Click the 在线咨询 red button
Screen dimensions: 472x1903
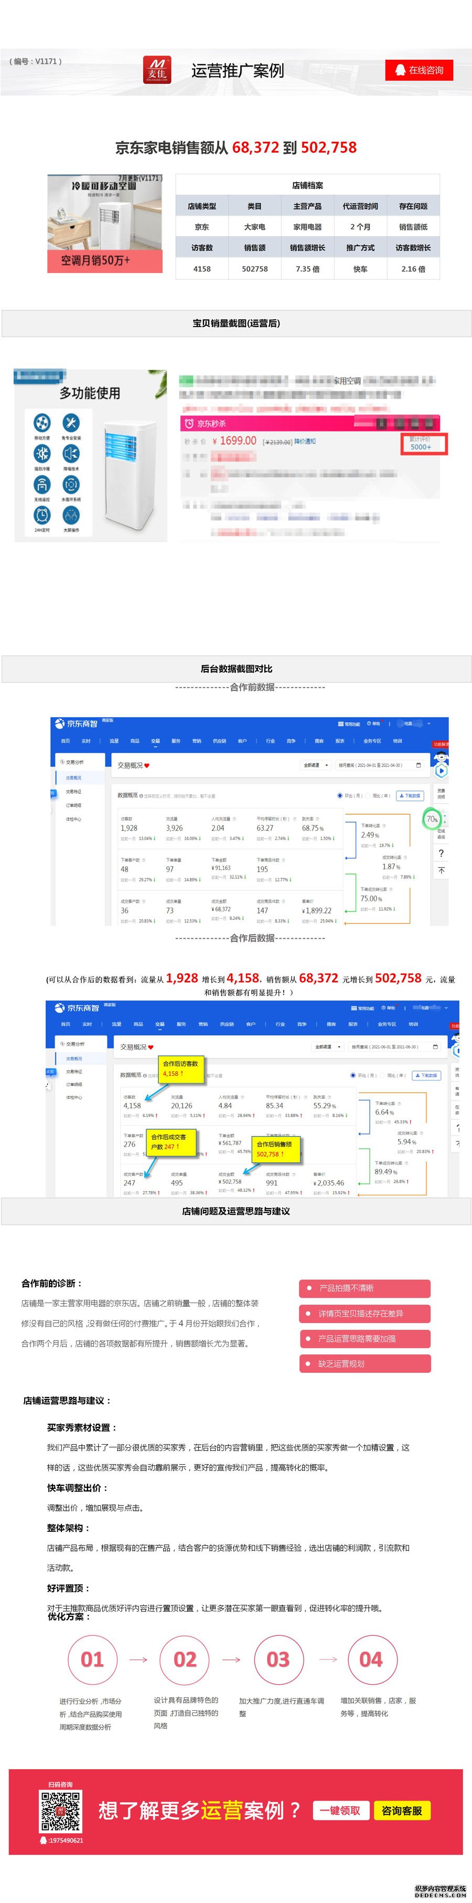pos(419,70)
